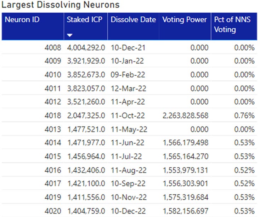Screen dimensions: 260x217
Task: Click the 0.76% voting percentage
Action: pos(244,116)
